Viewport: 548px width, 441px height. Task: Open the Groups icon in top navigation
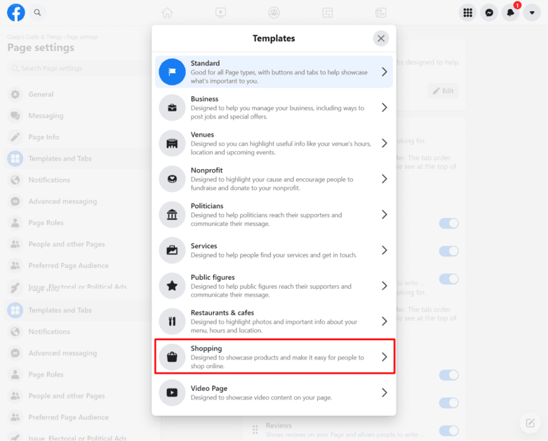(x=274, y=13)
